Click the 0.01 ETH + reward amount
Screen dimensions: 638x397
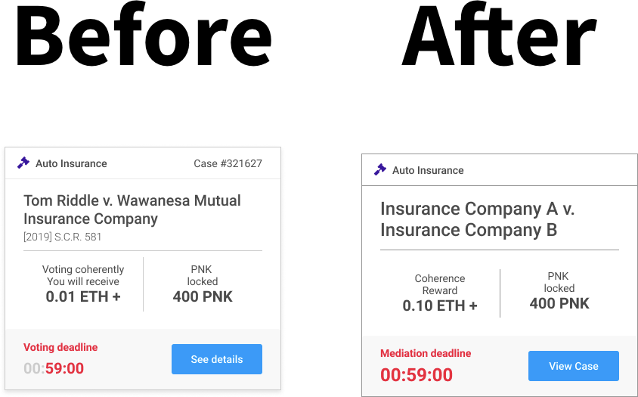click(x=83, y=297)
